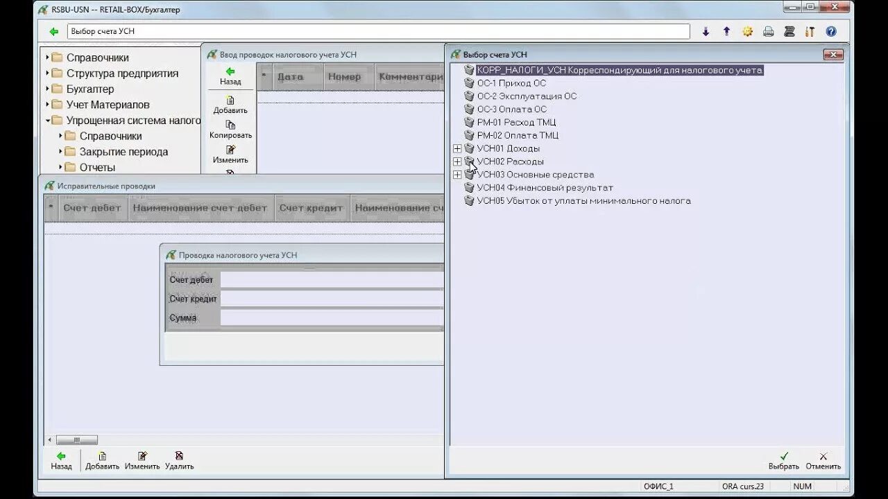The image size is (888, 499).
Task: Click the horizontal scrollbar thumb in Исправительные проводки
Action: 76,440
